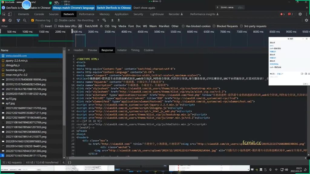Show the 2 issues badge
The image size is (310, 174).
tap(291, 14)
